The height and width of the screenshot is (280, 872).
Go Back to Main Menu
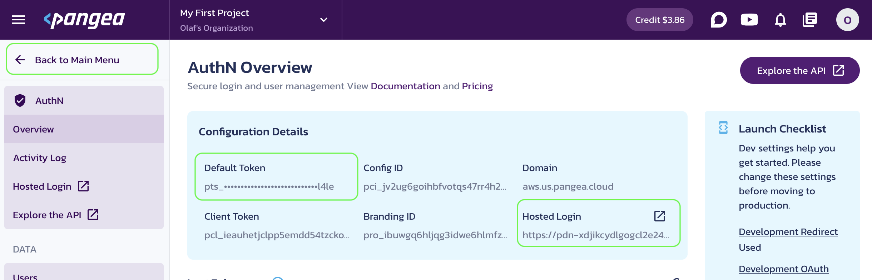(x=82, y=59)
